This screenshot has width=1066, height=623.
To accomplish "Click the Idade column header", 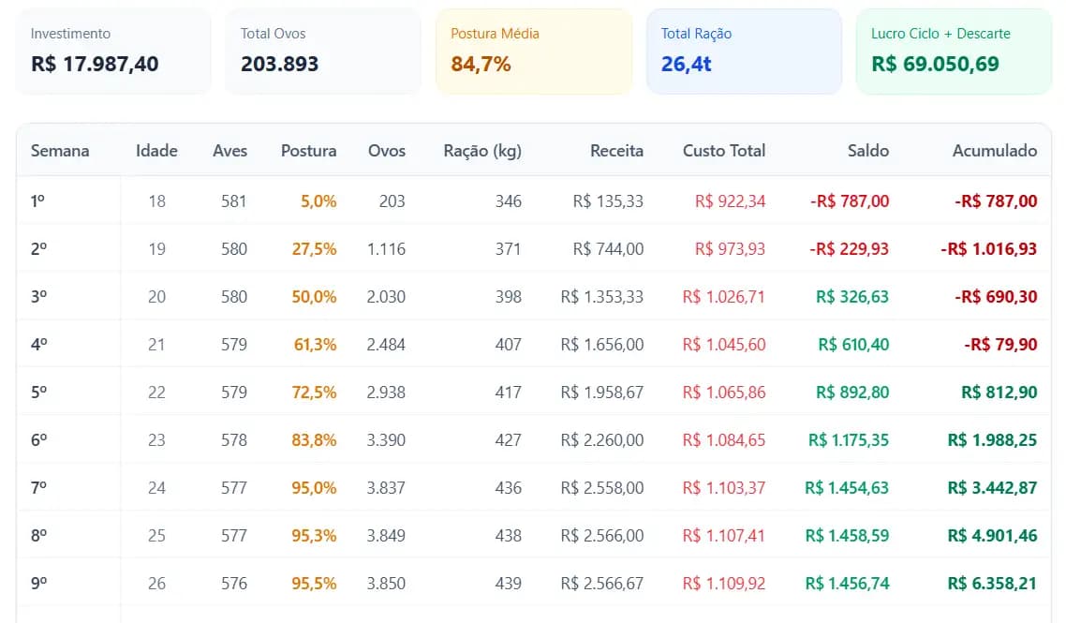I will [156, 150].
